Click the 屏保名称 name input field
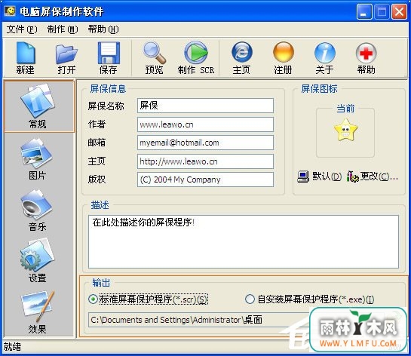 [205, 106]
